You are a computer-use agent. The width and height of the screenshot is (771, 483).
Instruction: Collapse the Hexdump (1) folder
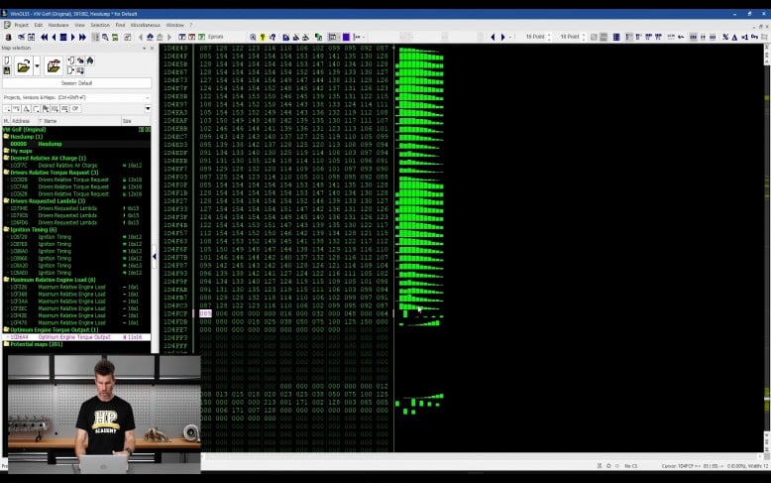pyautogui.click(x=6, y=137)
